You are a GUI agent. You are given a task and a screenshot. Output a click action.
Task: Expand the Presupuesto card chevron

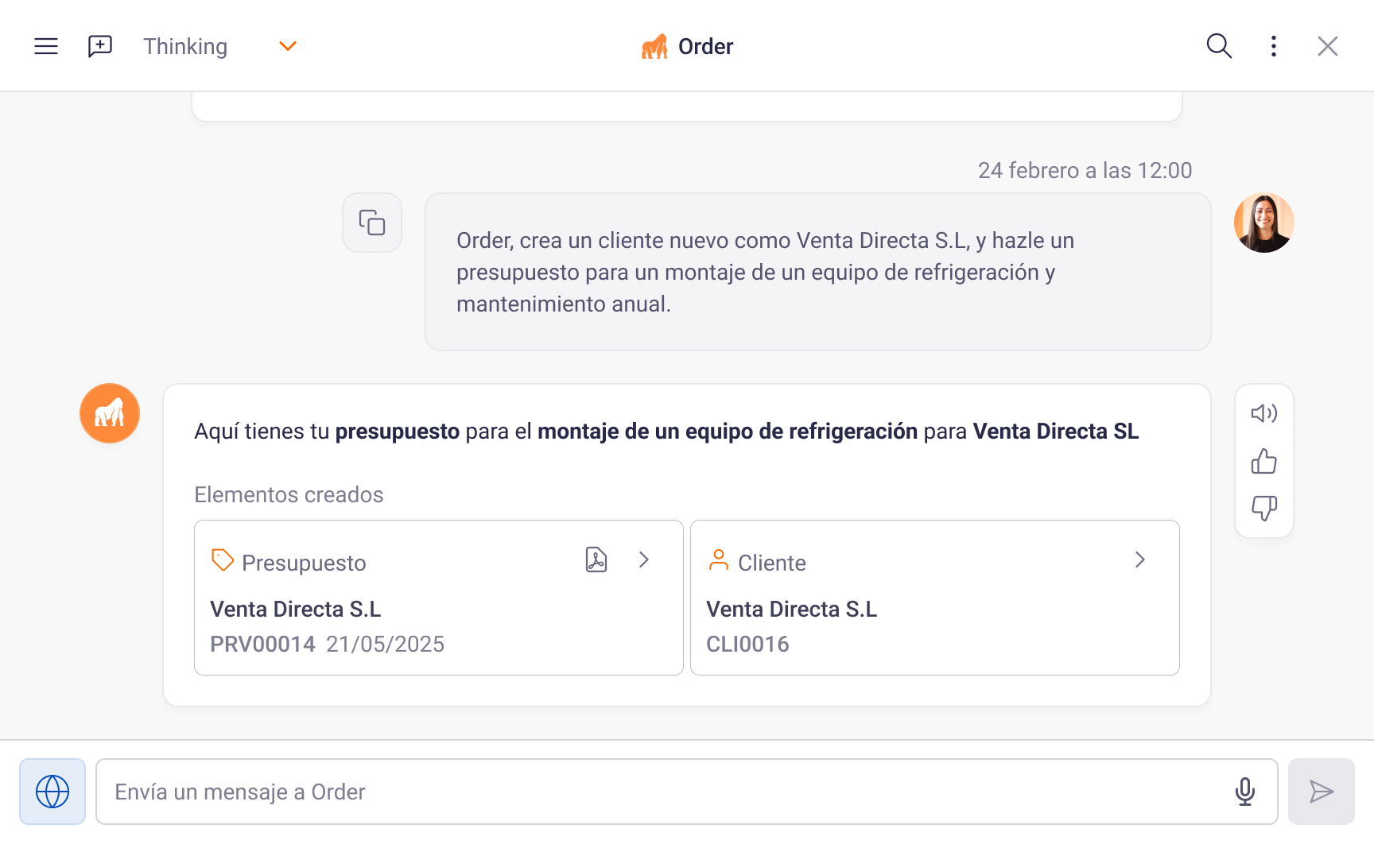644,560
